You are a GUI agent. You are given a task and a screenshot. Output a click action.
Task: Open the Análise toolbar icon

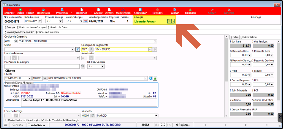[98, 10]
